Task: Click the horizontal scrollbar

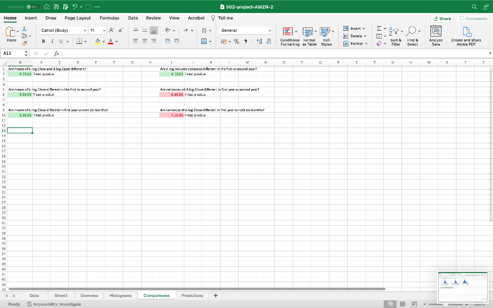Action: click(197, 289)
